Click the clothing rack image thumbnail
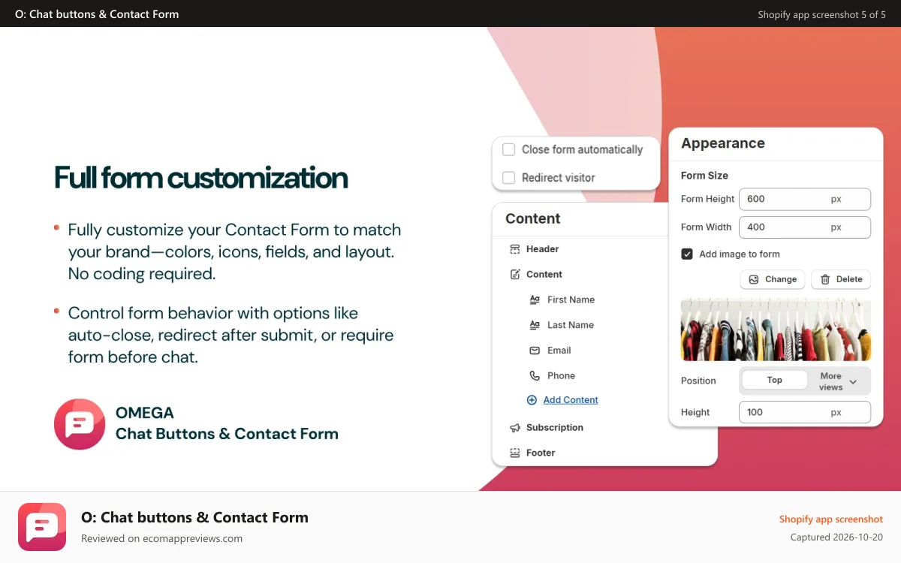 (776, 330)
